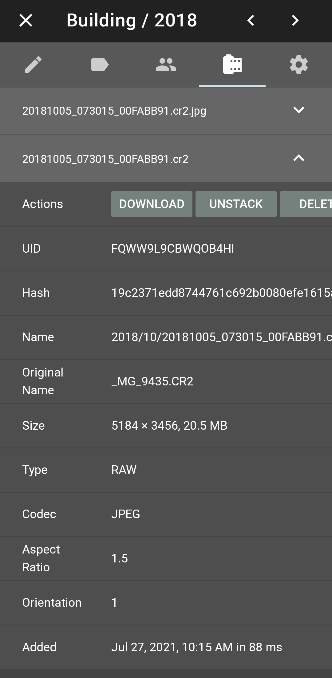Open the People tab icon

(166, 65)
